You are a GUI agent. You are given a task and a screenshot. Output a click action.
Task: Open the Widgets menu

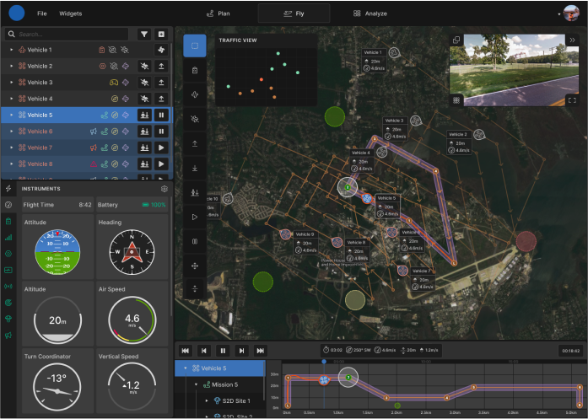tap(71, 13)
